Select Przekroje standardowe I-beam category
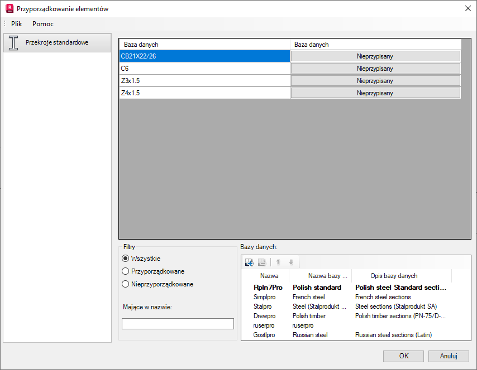Image resolution: width=477 pixels, height=370 pixels. coord(57,42)
